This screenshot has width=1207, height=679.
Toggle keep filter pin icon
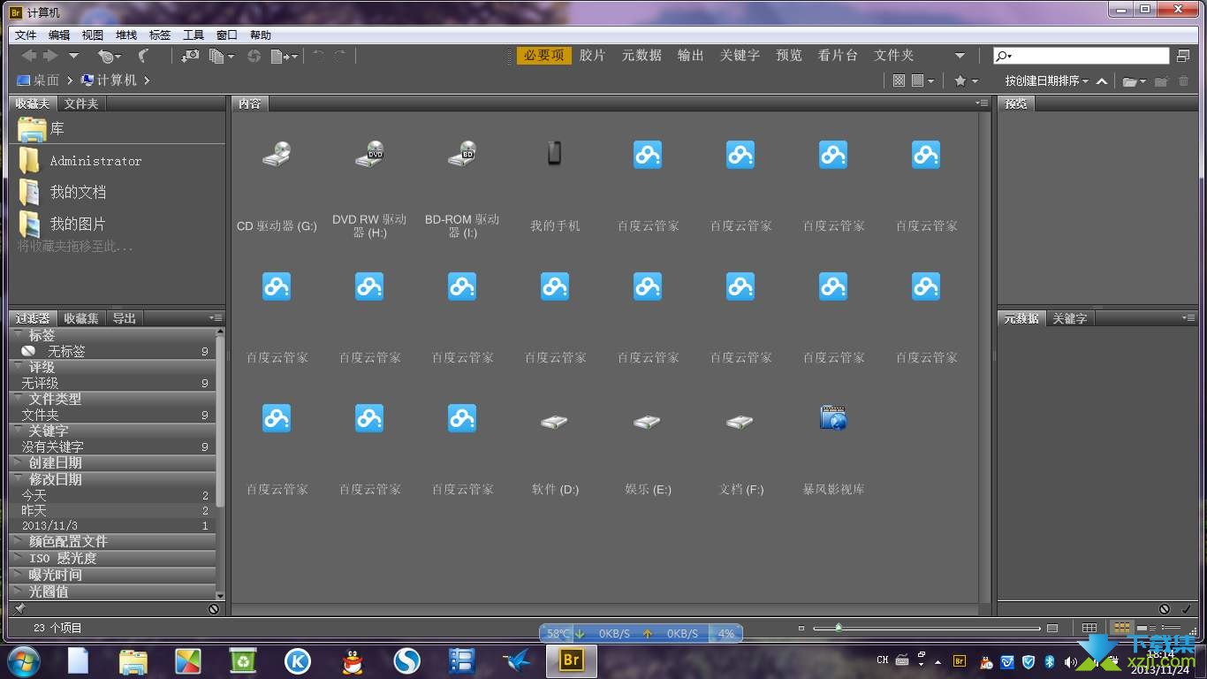click(19, 609)
